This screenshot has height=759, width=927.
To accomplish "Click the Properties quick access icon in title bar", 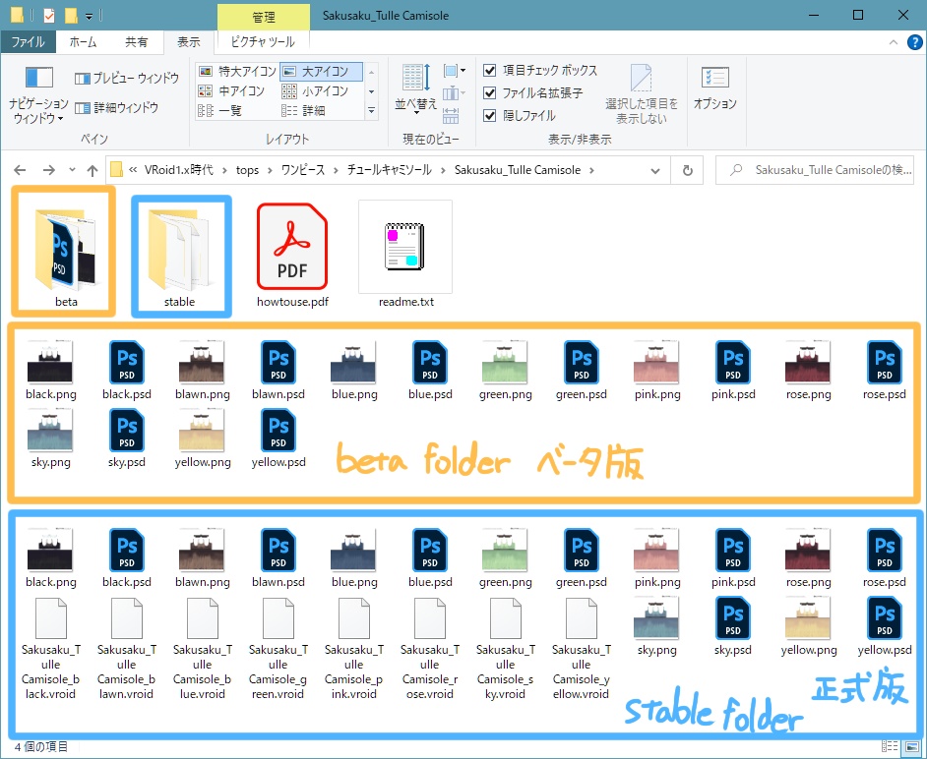I will (x=49, y=15).
